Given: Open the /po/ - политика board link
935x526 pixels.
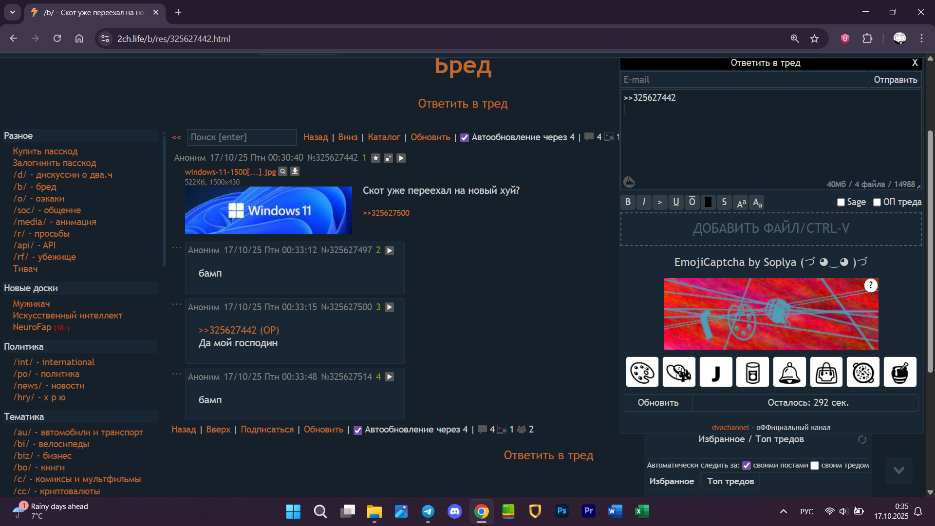Looking at the screenshot, I should pyautogui.click(x=46, y=374).
